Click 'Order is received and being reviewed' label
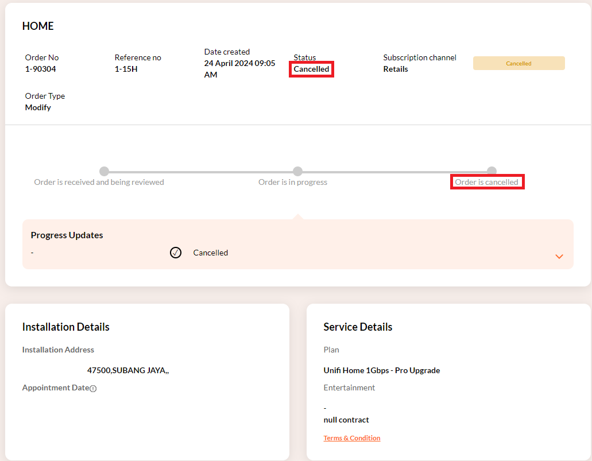This screenshot has width=592, height=461. tap(99, 182)
